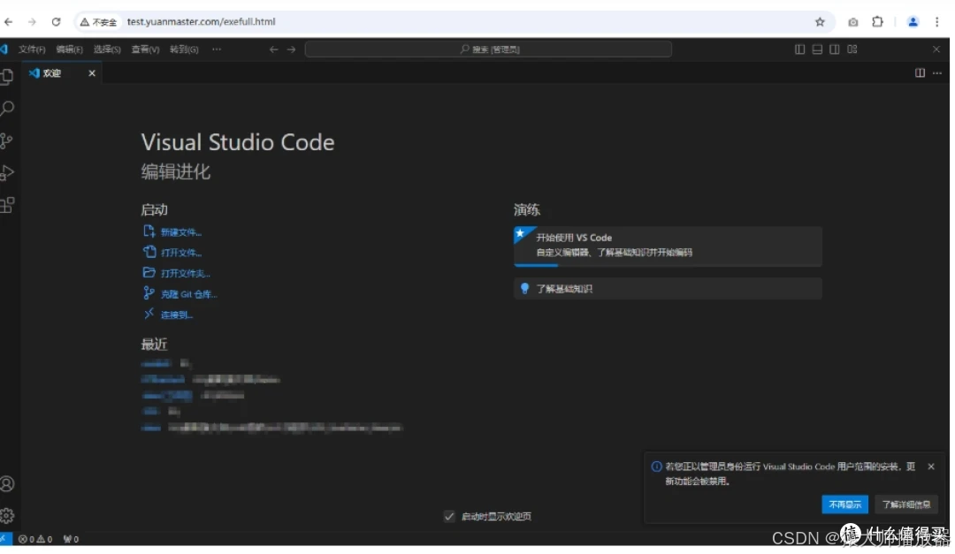Click the 不安全 site security indicator

pyautogui.click(x=98, y=22)
